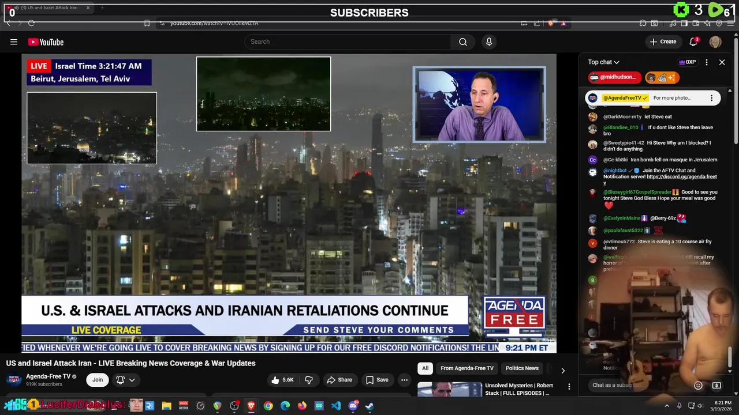Click chat username @Sweetypie41-42
739x415 pixels.
624,143
